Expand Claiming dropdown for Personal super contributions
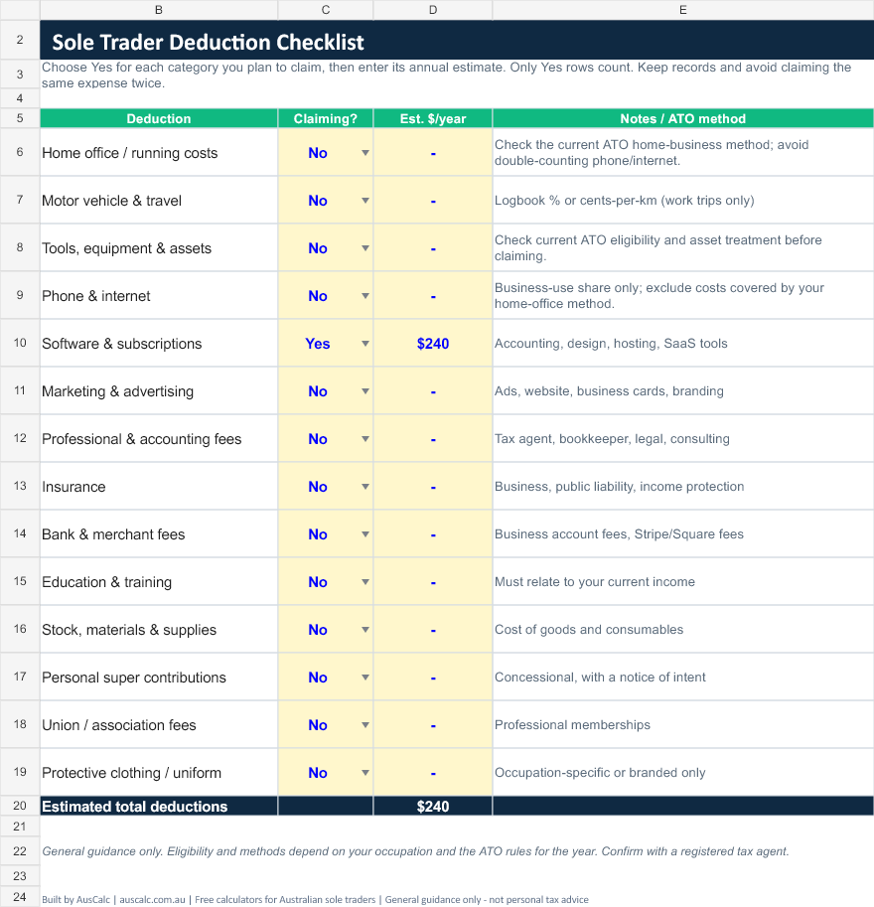 [364, 678]
